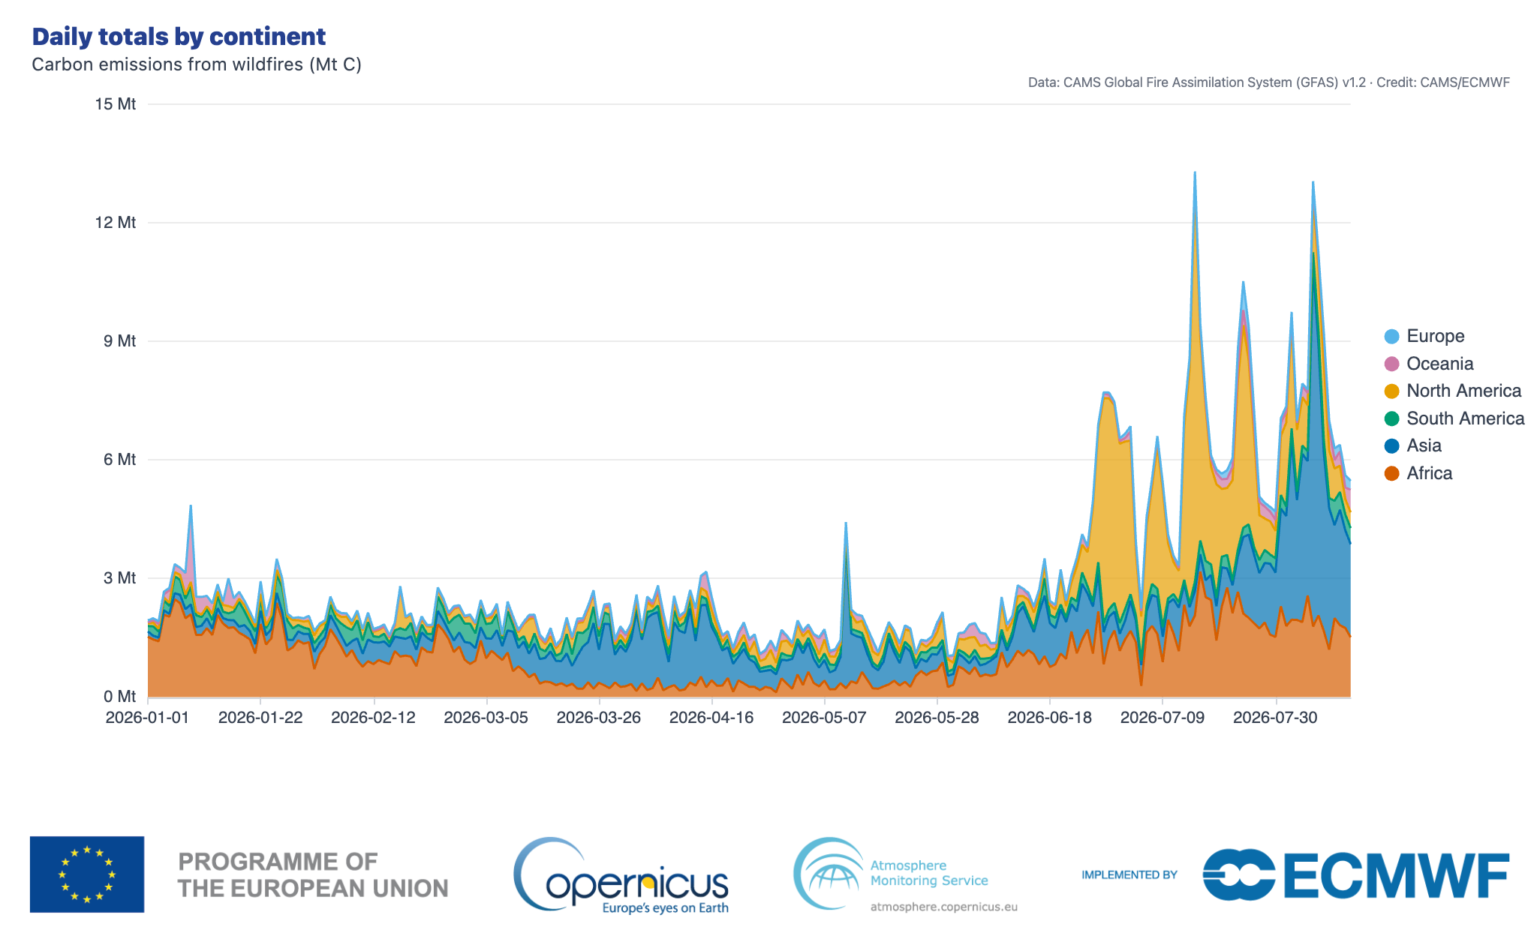Click the European Union flag logo
The height and width of the screenshot is (930, 1537).
pos(87,874)
